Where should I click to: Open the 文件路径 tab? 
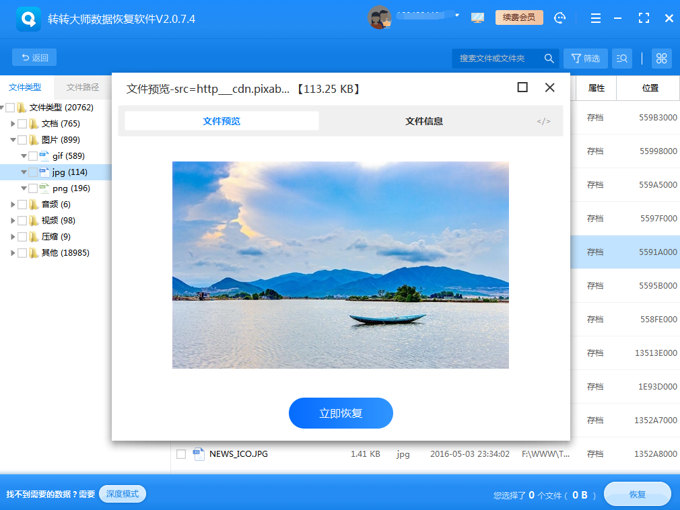pos(82,87)
